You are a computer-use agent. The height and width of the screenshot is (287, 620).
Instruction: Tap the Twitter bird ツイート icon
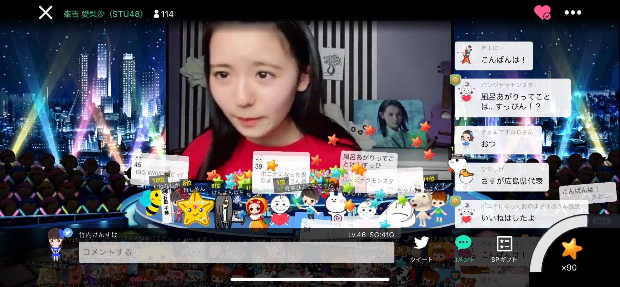coord(421,250)
